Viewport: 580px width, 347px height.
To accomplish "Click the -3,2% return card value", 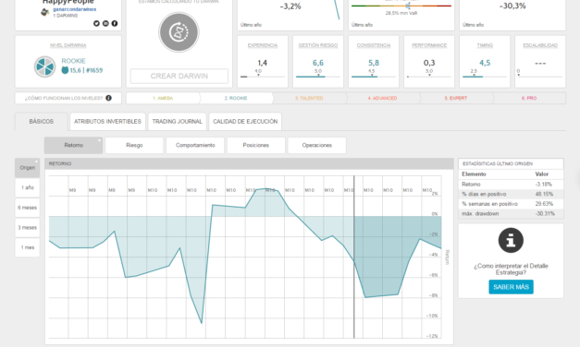I will (290, 6).
